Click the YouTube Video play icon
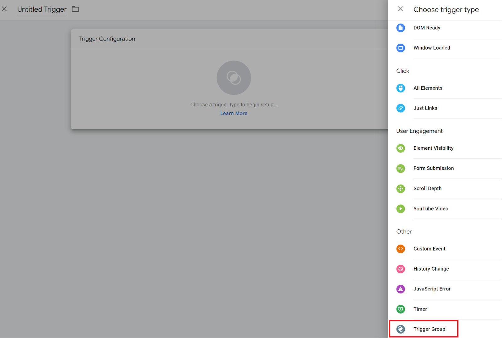502x338 pixels. [400, 209]
